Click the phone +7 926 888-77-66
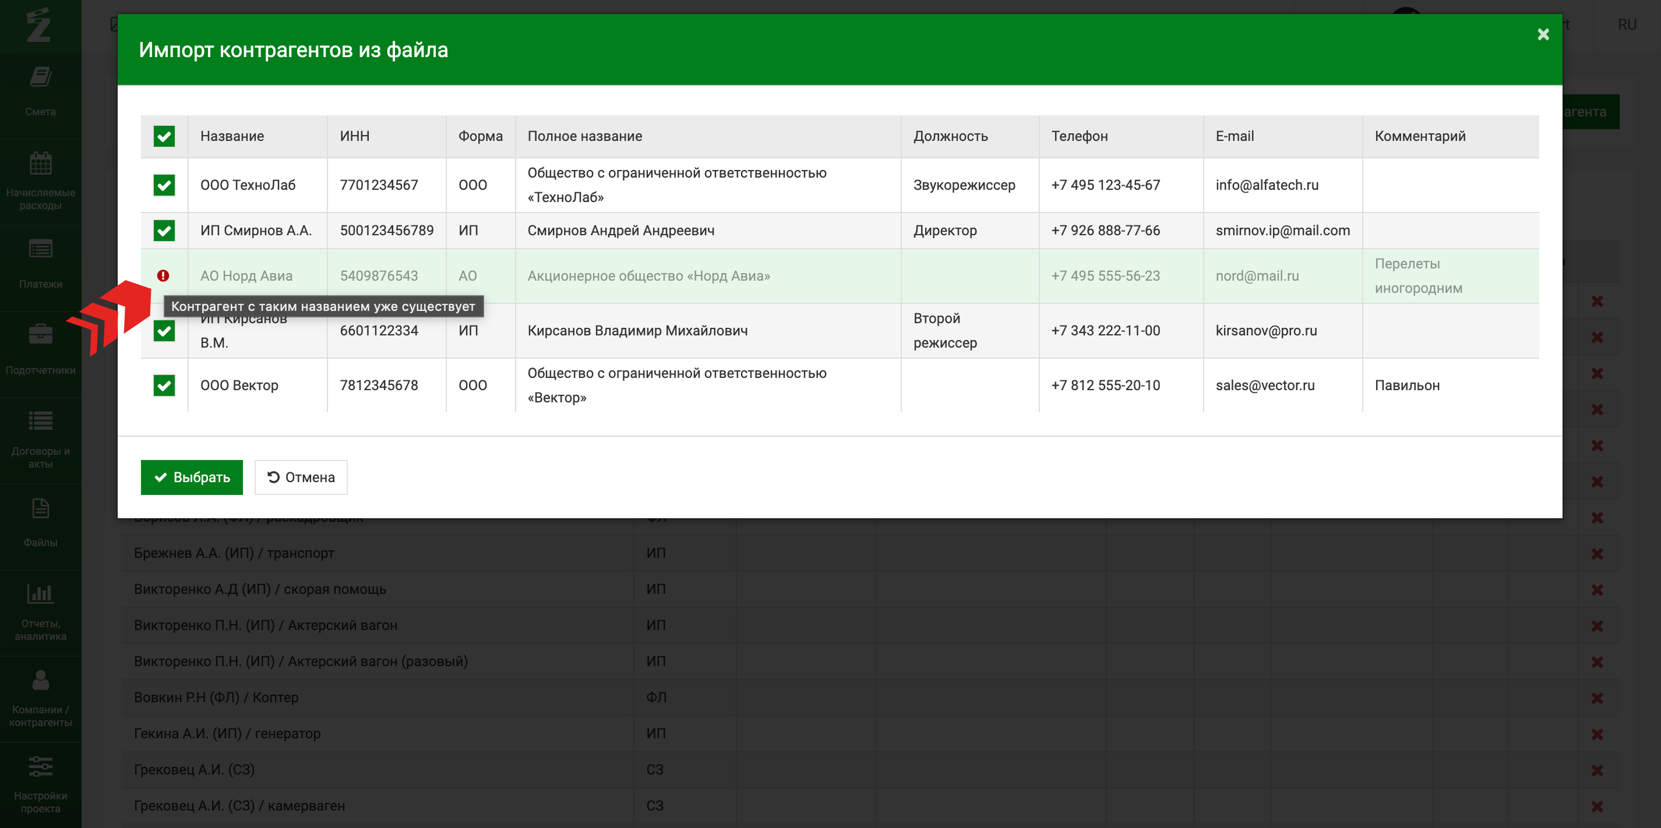The width and height of the screenshot is (1661, 828). tap(1105, 231)
